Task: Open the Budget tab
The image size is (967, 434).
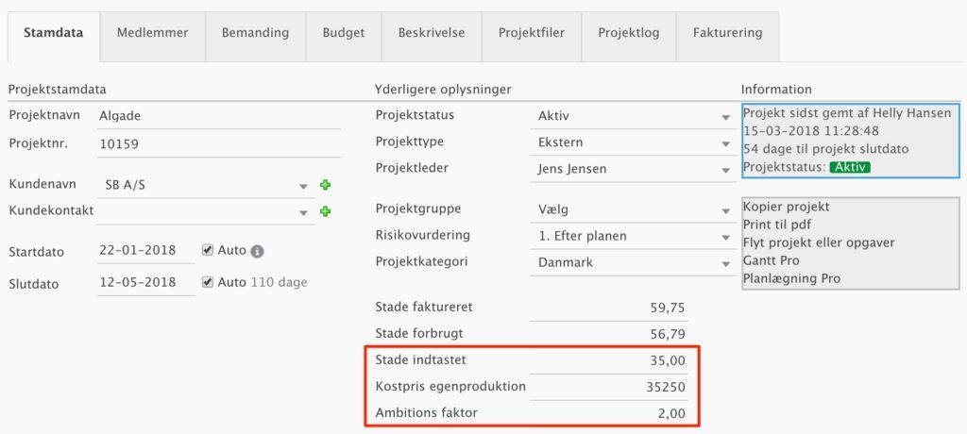Action: (x=344, y=33)
